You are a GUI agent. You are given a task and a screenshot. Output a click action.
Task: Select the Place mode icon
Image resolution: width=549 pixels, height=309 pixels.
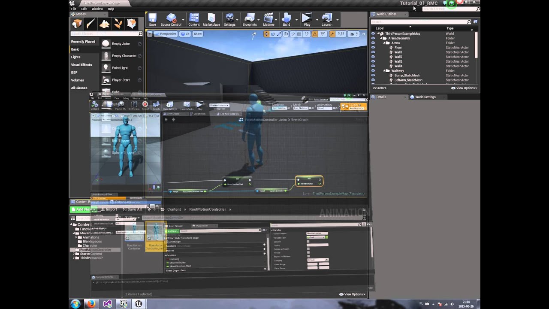(77, 24)
